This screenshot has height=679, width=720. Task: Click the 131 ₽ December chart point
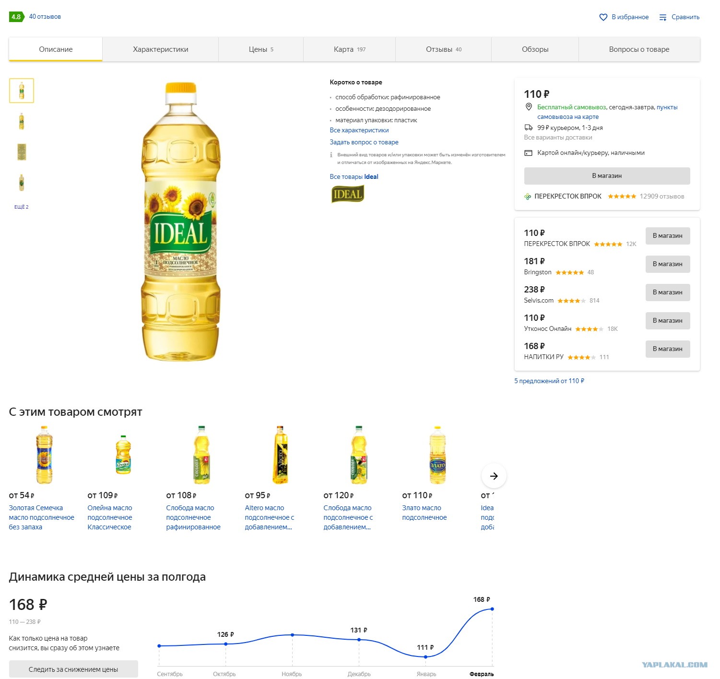coord(359,640)
